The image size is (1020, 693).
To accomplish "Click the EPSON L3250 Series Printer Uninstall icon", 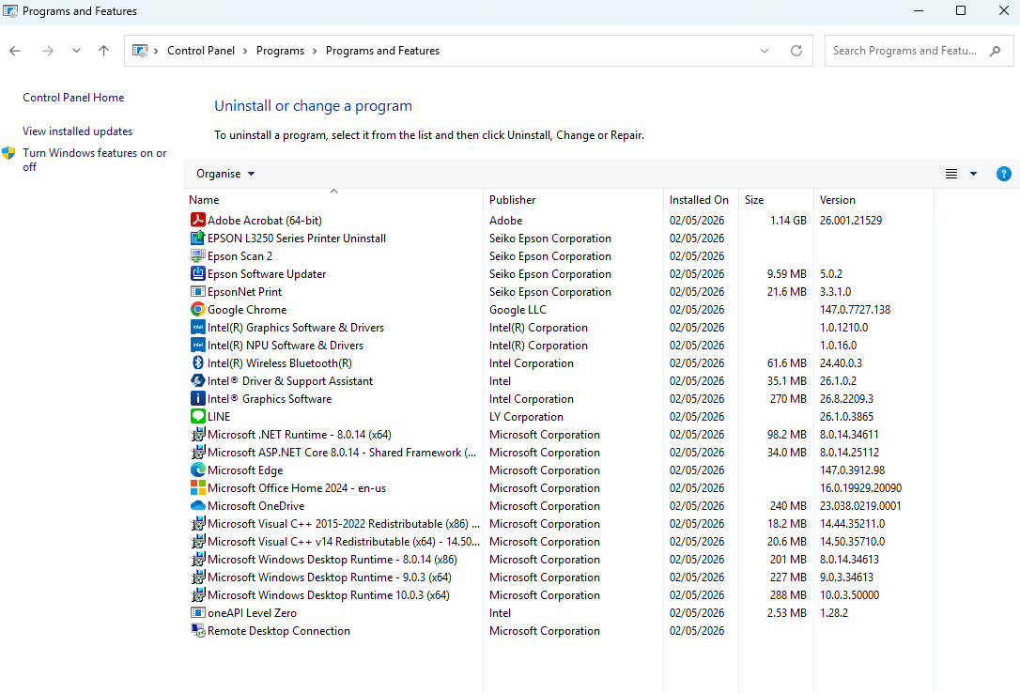I will 198,238.
